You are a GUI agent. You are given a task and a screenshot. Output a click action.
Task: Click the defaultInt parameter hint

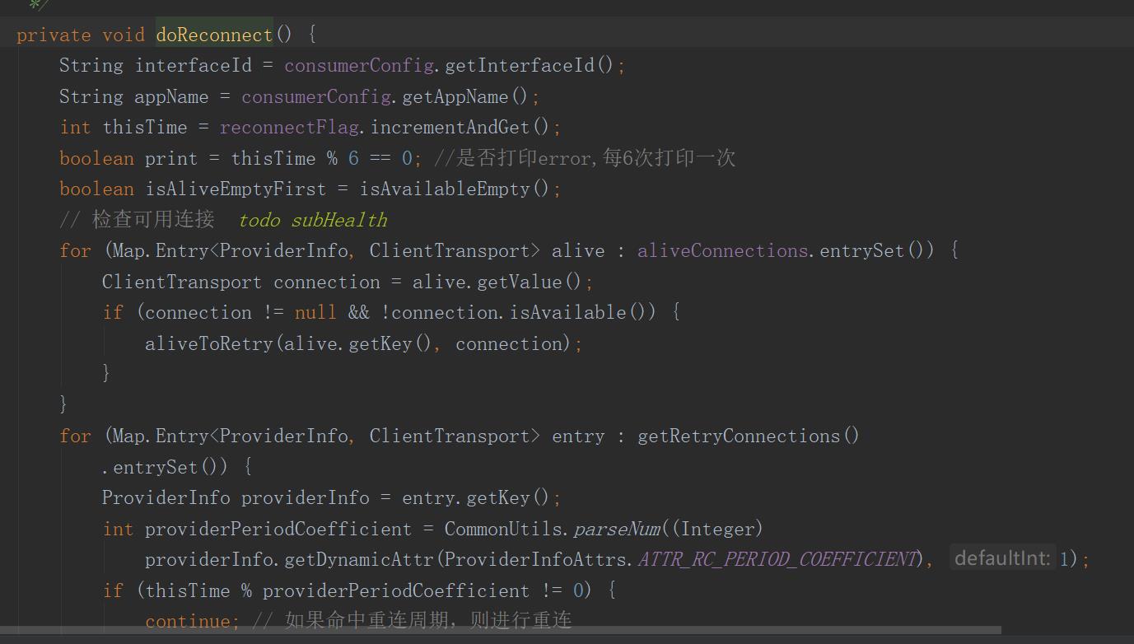1002,558
